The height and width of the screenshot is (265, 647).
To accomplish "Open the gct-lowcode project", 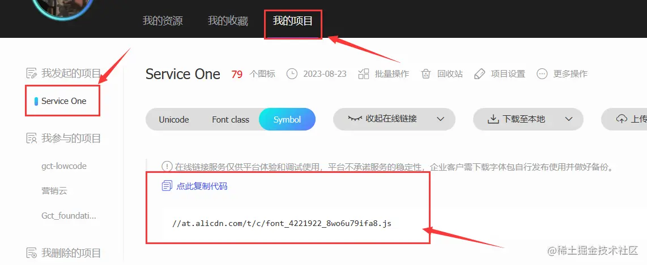I will click(x=64, y=166).
